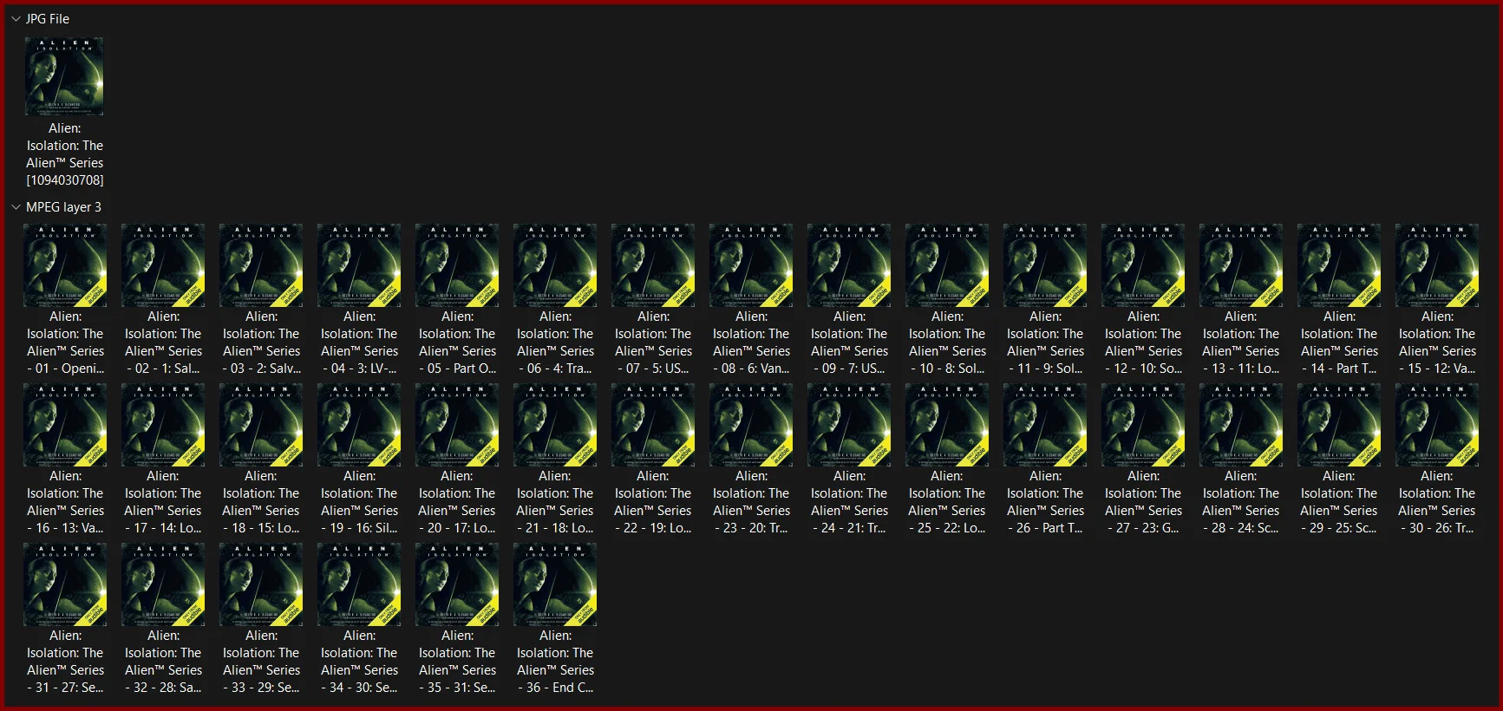The image size is (1503, 711).
Task: Select track 19 - 16: Sil... thumbnail
Action: 359,424
